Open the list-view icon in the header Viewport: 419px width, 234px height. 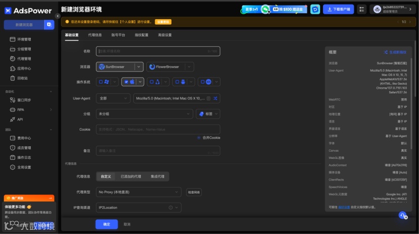pos(361,10)
